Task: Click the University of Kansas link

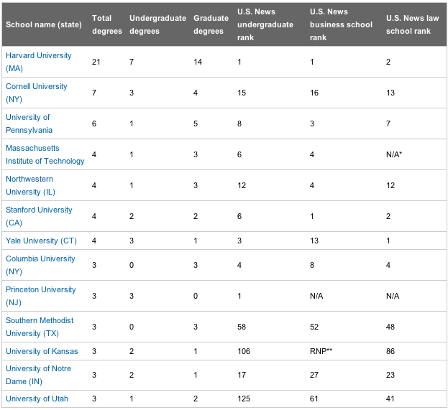Action: pyautogui.click(x=42, y=351)
